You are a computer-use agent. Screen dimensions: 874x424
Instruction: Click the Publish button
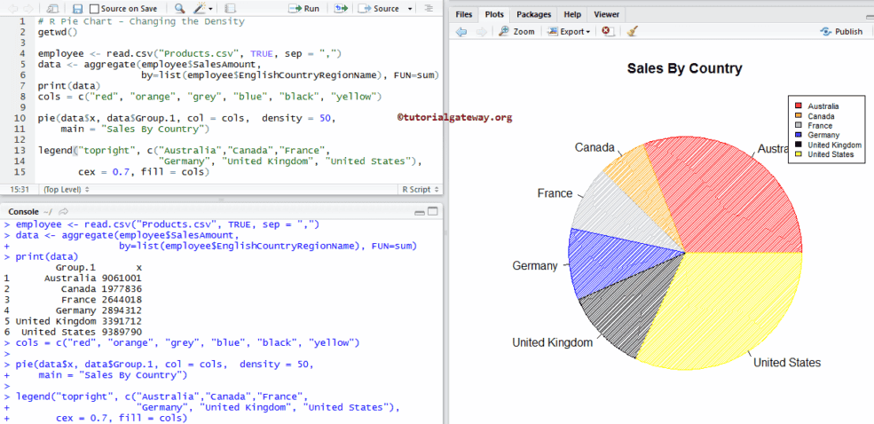point(841,31)
